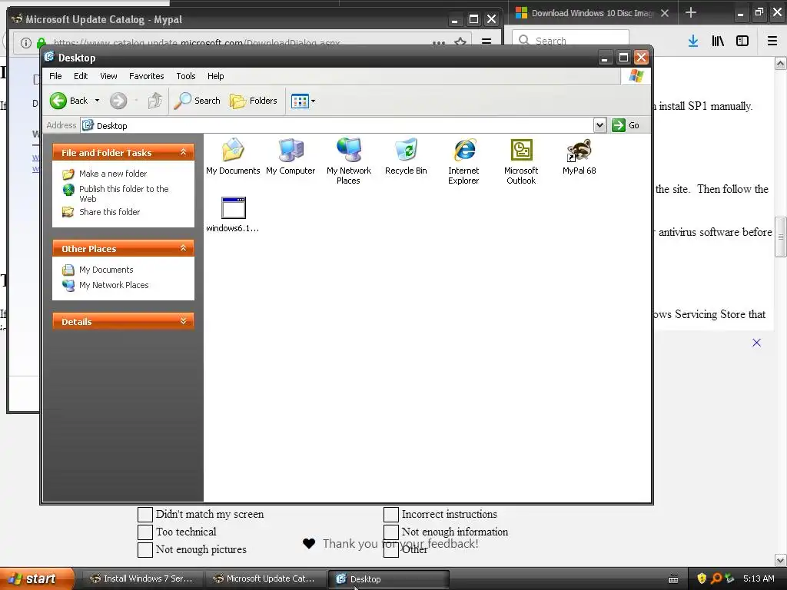Open hamburger menu in Mypal window
This screenshot has height=590, width=787.
click(486, 41)
